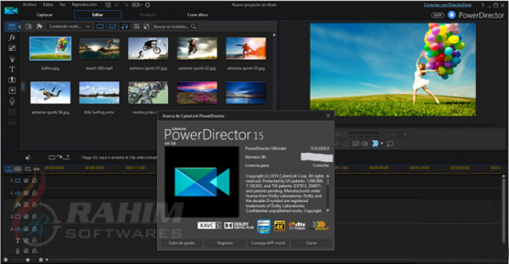This screenshot has height=264, width=509.
Task: Open the PiP objects room icon
Action: click(x=12, y=48)
